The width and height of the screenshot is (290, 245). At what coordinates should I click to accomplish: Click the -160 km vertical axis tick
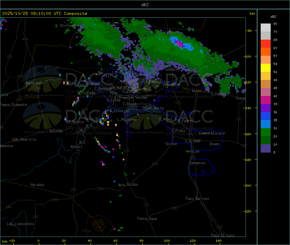click(248, 134)
